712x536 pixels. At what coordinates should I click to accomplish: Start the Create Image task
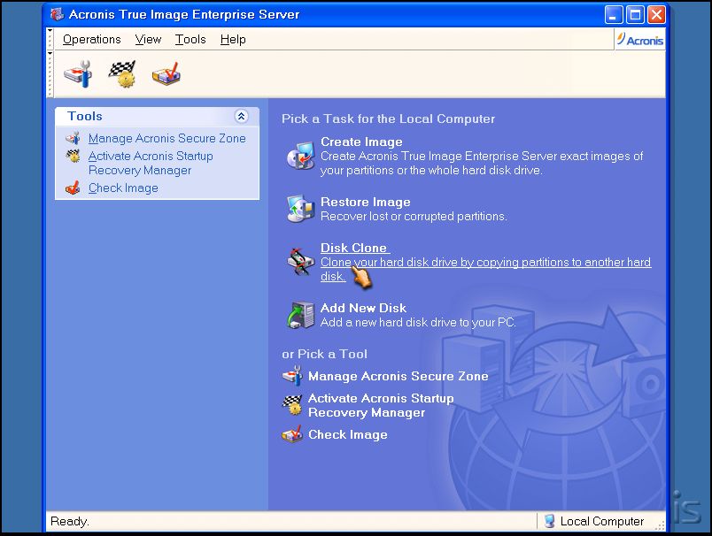pos(361,142)
